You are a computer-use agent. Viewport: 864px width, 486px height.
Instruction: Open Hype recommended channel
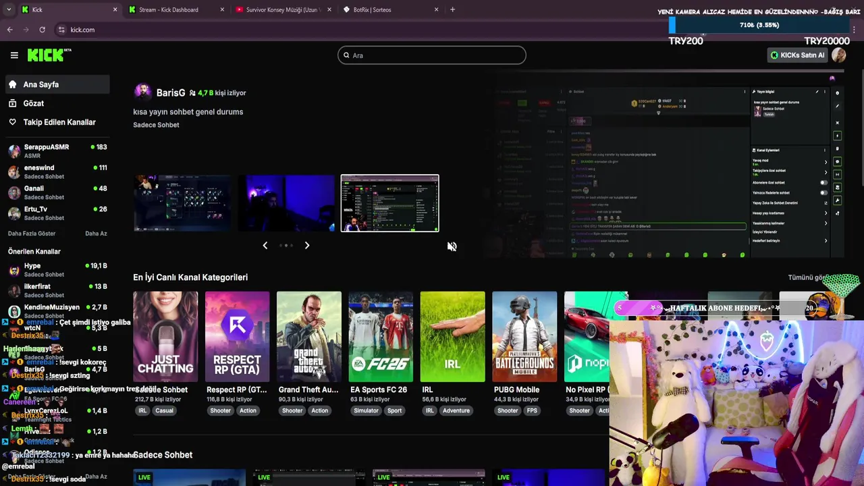57,270
